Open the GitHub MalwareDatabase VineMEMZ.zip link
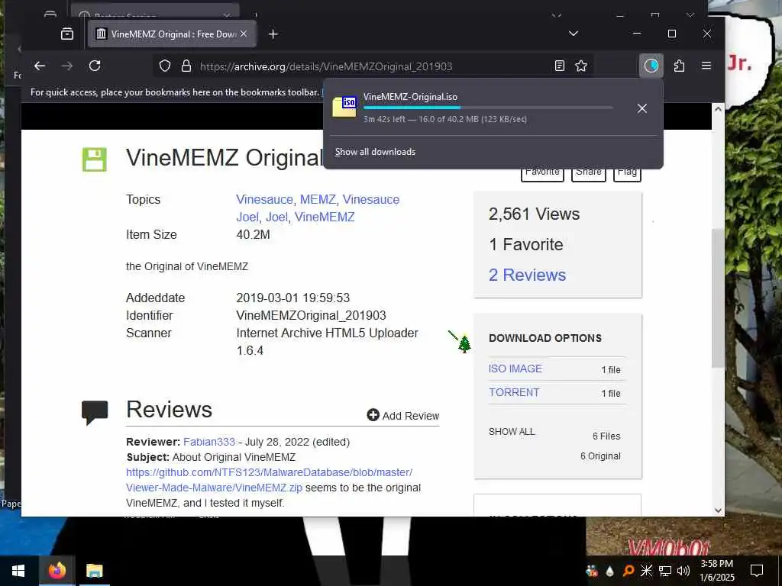This screenshot has width=782, height=586. (x=270, y=480)
